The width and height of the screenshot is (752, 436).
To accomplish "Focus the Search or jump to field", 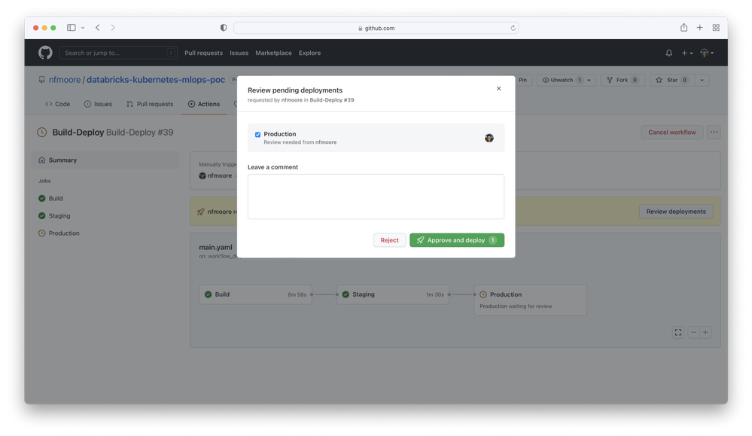I will pos(118,53).
